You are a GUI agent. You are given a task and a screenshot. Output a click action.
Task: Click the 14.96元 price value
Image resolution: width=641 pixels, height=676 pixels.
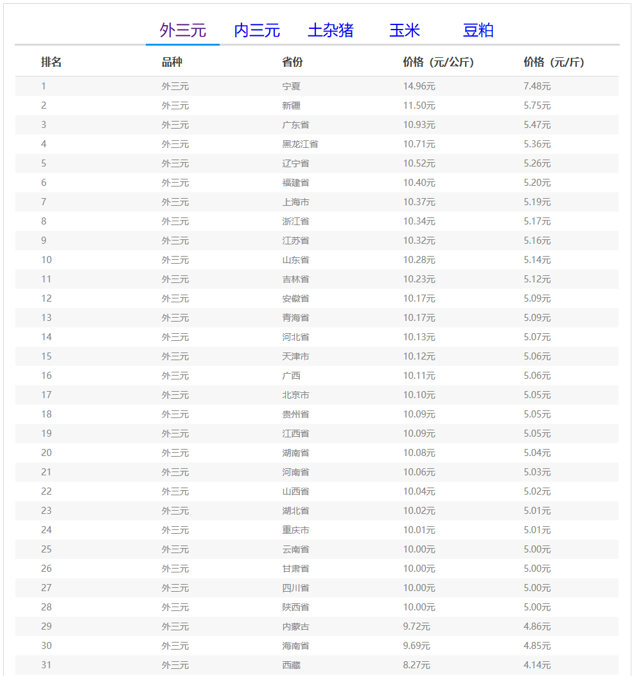pos(419,86)
